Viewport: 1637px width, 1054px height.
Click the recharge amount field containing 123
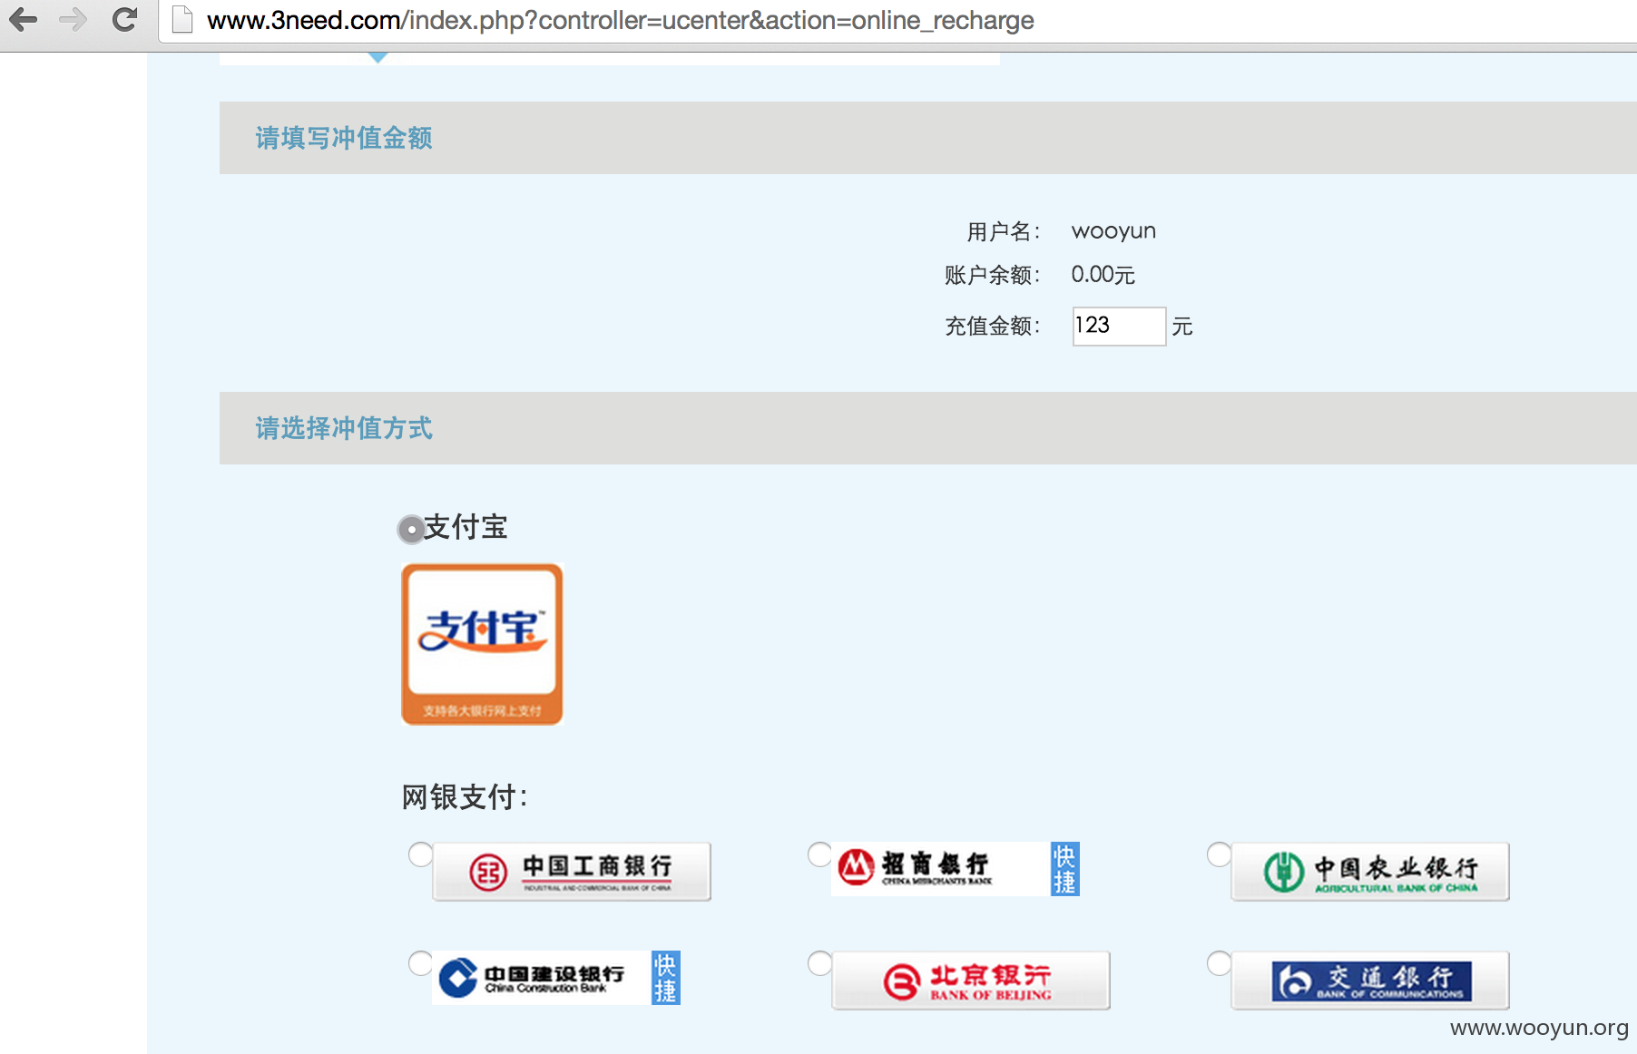1119,326
